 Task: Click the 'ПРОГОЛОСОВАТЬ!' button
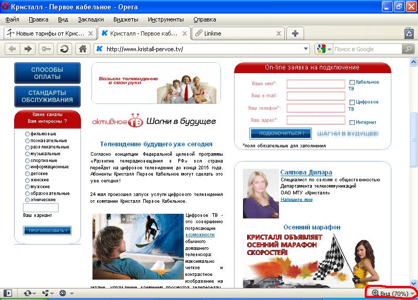tap(47, 230)
